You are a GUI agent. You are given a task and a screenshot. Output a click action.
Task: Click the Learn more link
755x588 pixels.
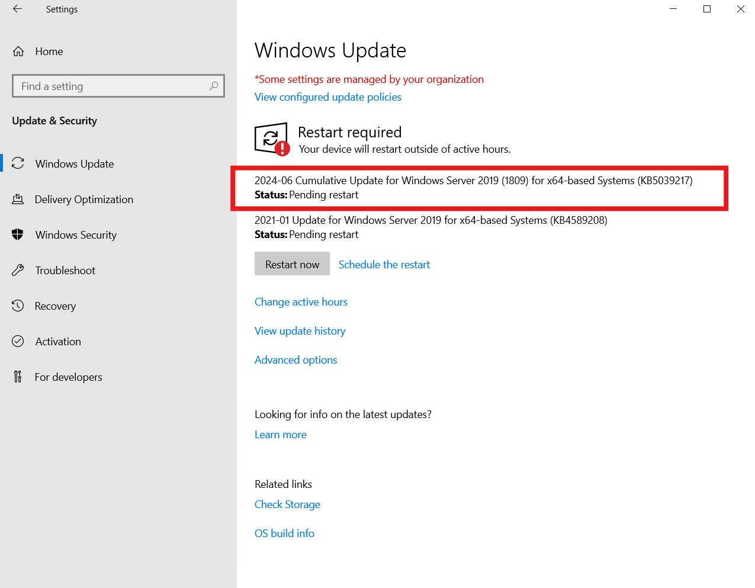click(281, 435)
